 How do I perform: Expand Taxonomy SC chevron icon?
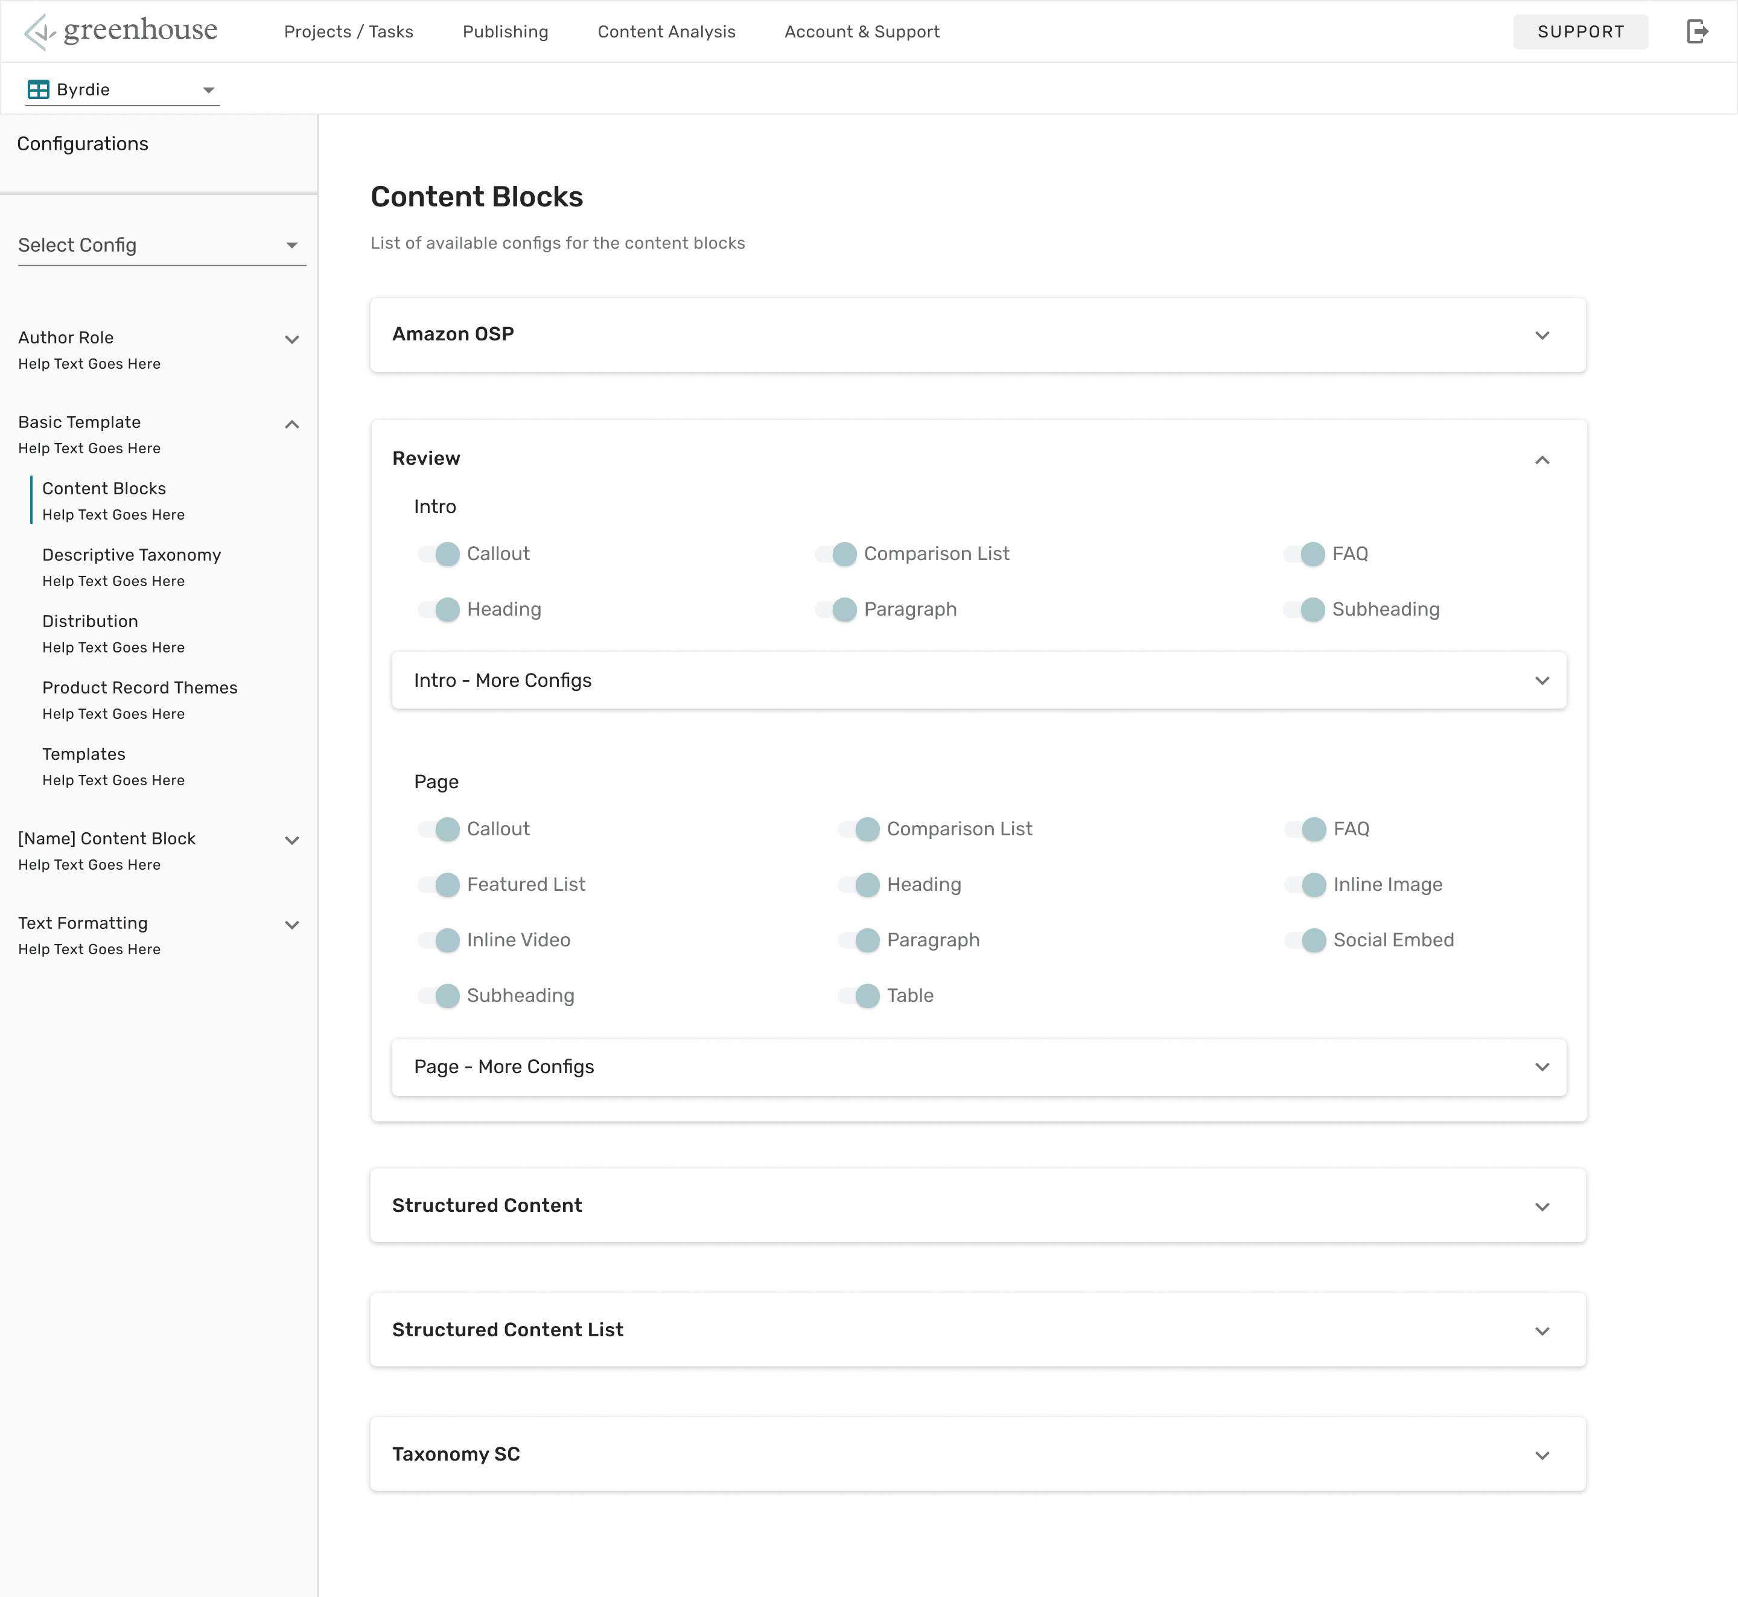(x=1542, y=1455)
